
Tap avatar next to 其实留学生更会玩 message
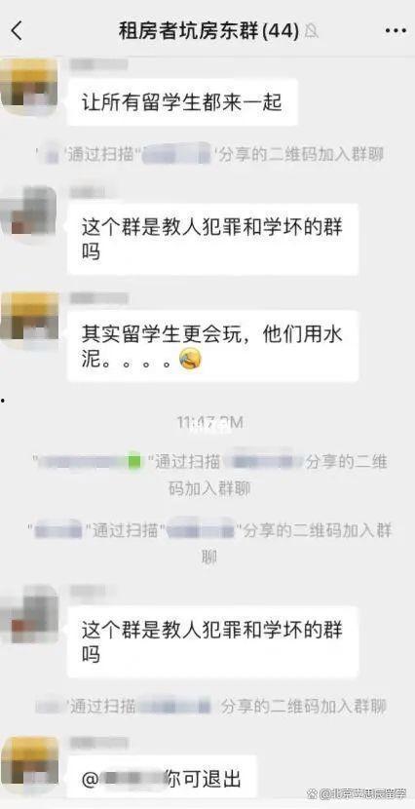click(x=29, y=320)
